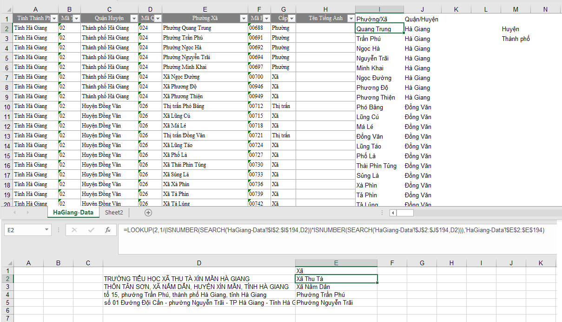Screen dimensions: 562x322
Task: Click the horizontal scrollbar left arrow
Action: point(393,213)
